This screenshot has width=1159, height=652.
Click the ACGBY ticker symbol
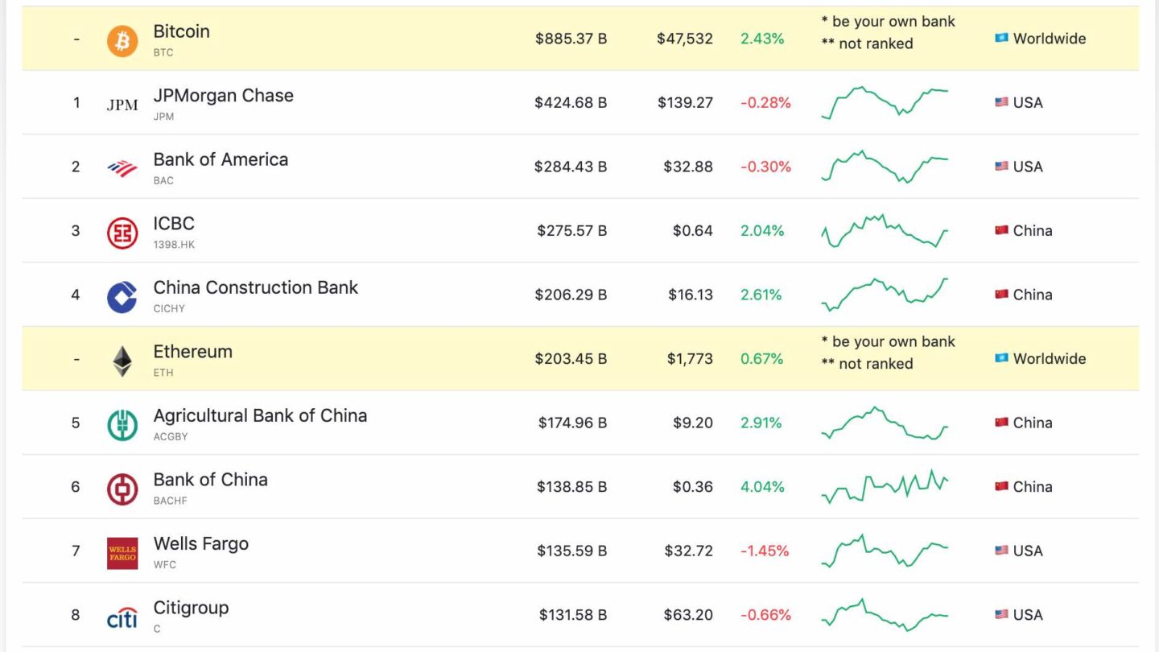coord(170,436)
